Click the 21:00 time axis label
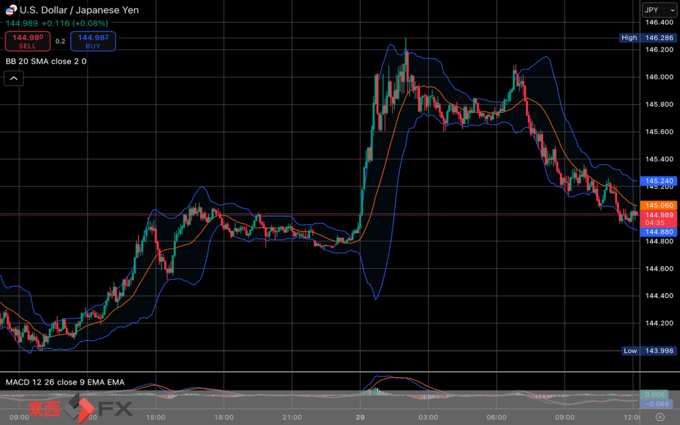680x425 pixels. click(x=292, y=417)
